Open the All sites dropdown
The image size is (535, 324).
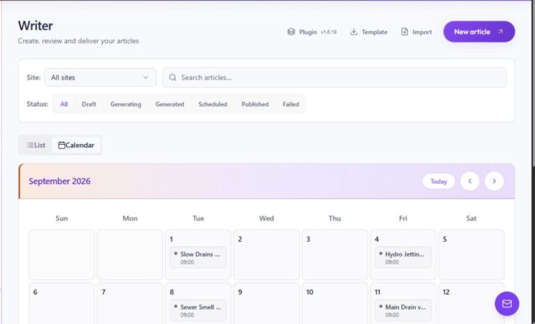[x=100, y=77]
